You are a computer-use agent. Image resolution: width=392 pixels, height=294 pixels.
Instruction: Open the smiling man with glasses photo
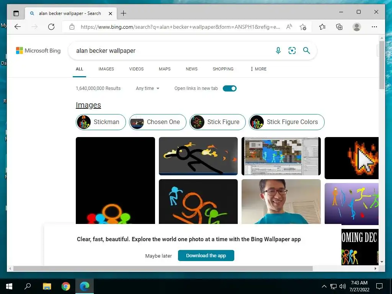(x=281, y=201)
